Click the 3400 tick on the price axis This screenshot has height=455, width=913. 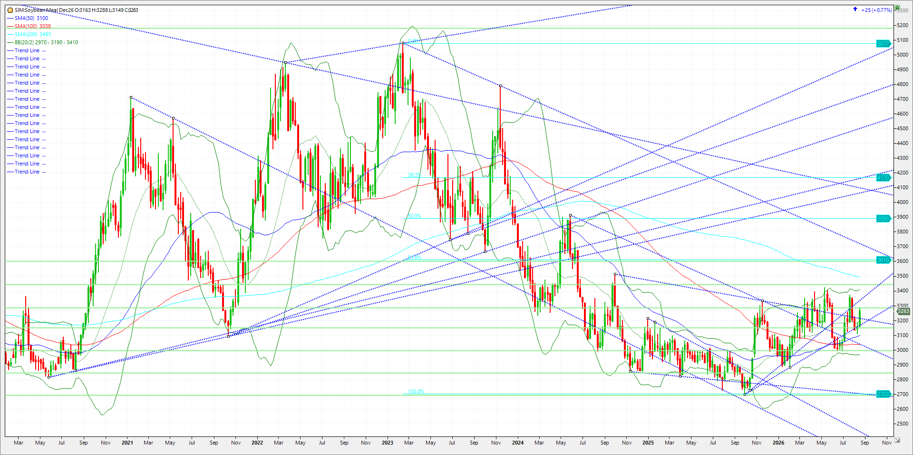pos(902,290)
